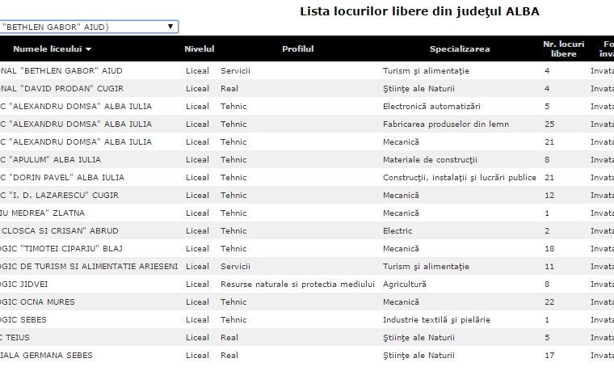Click free places value 17

click(x=549, y=356)
